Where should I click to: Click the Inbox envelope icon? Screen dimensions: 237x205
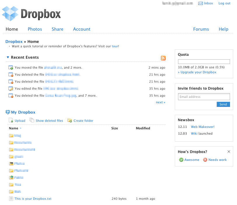tap(201, 4)
